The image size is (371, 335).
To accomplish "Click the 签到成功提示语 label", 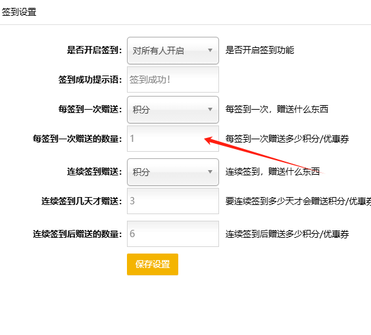I will pos(90,79).
